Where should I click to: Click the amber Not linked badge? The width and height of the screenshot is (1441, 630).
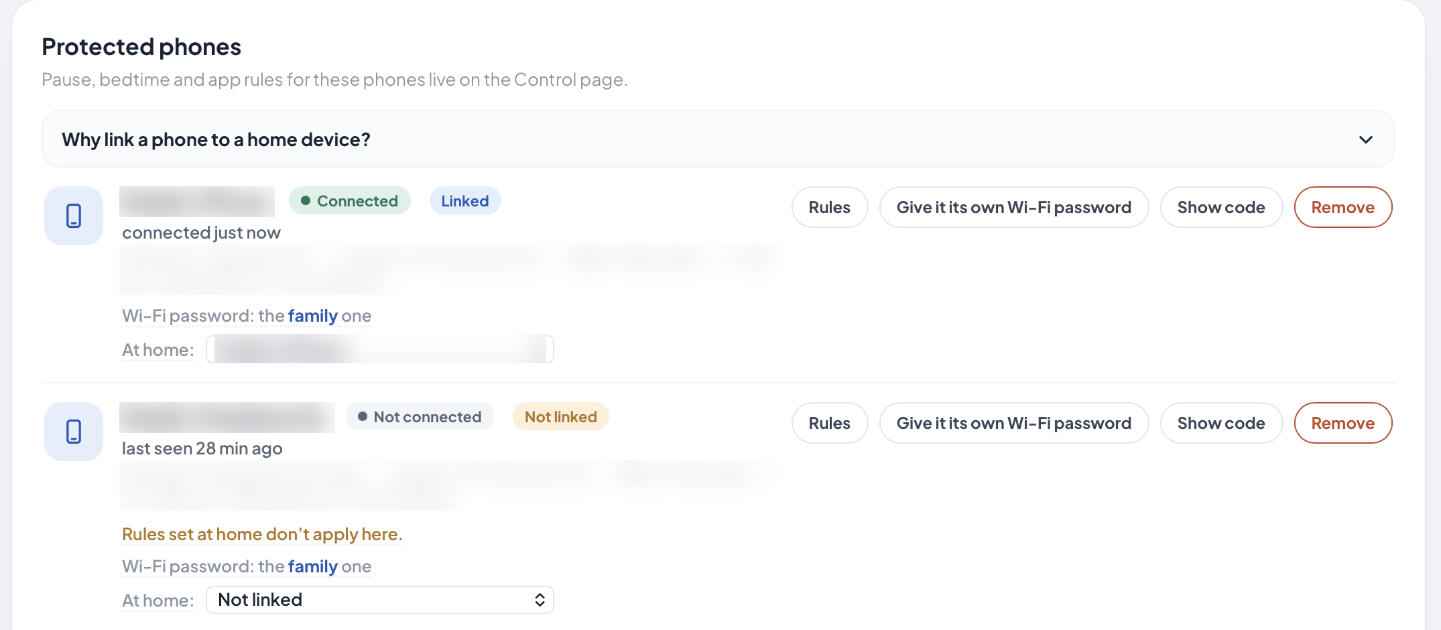tap(560, 417)
